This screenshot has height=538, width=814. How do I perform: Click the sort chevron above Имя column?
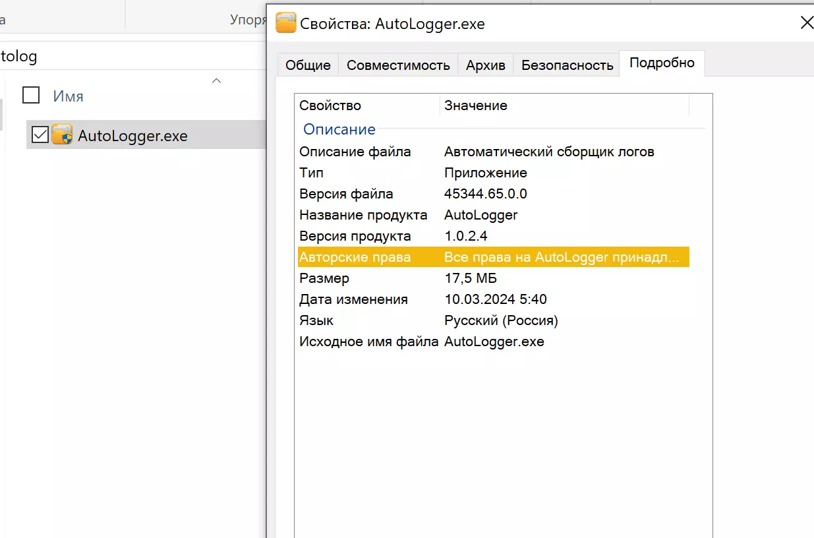[x=216, y=80]
